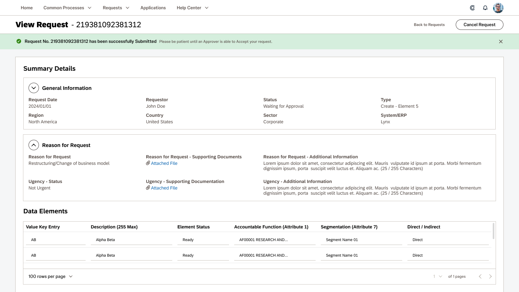519x292 pixels.
Task: Open the 100 rows per page dropdown
Action: [50, 276]
